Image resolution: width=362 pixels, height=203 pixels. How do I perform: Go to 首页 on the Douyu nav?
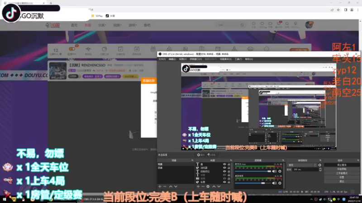74,25
